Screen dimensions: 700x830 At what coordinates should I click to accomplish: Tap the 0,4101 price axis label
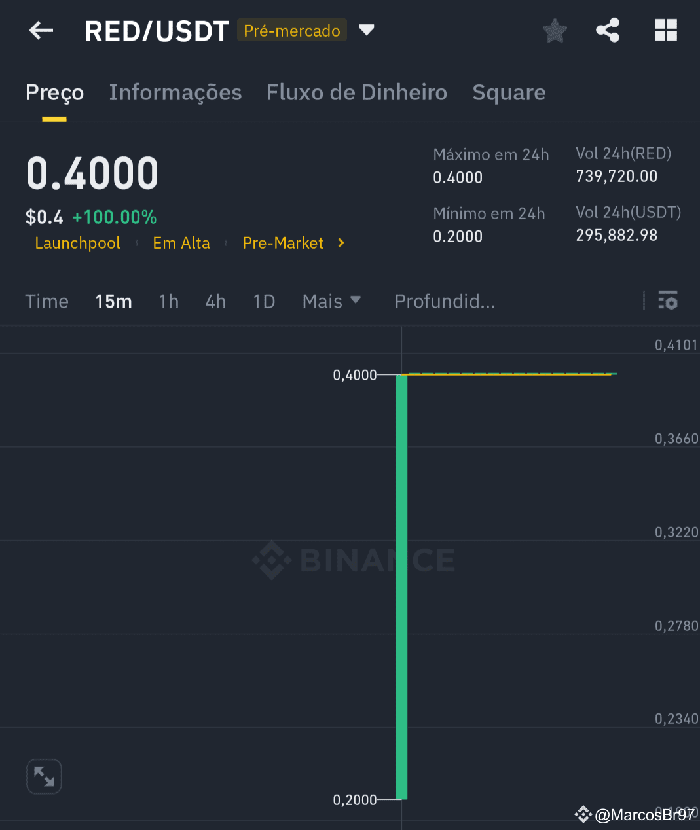pos(676,345)
